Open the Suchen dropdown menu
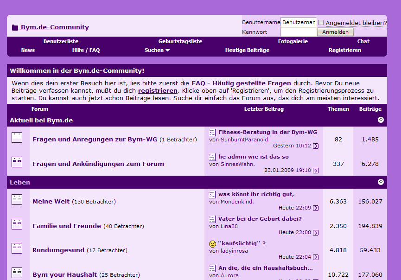Viewport: 401px width, 280px height. (x=157, y=50)
